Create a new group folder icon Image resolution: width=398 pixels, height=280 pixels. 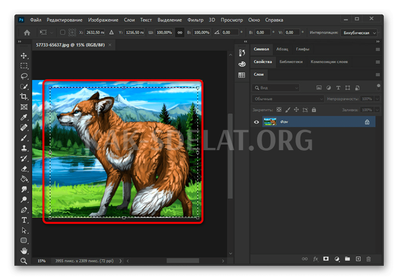347,259
